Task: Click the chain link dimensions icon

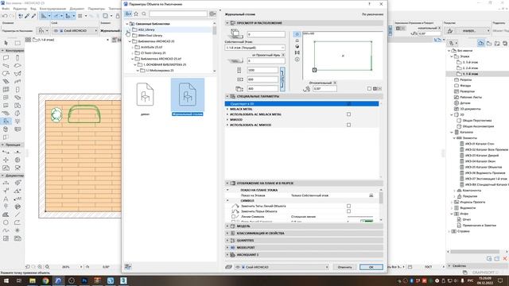Action: point(282,79)
